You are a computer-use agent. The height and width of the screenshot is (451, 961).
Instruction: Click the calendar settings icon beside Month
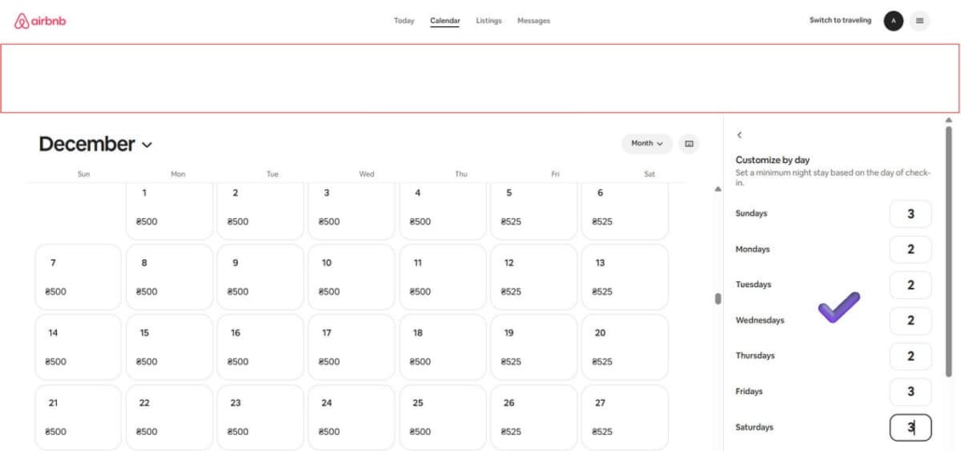coord(689,143)
